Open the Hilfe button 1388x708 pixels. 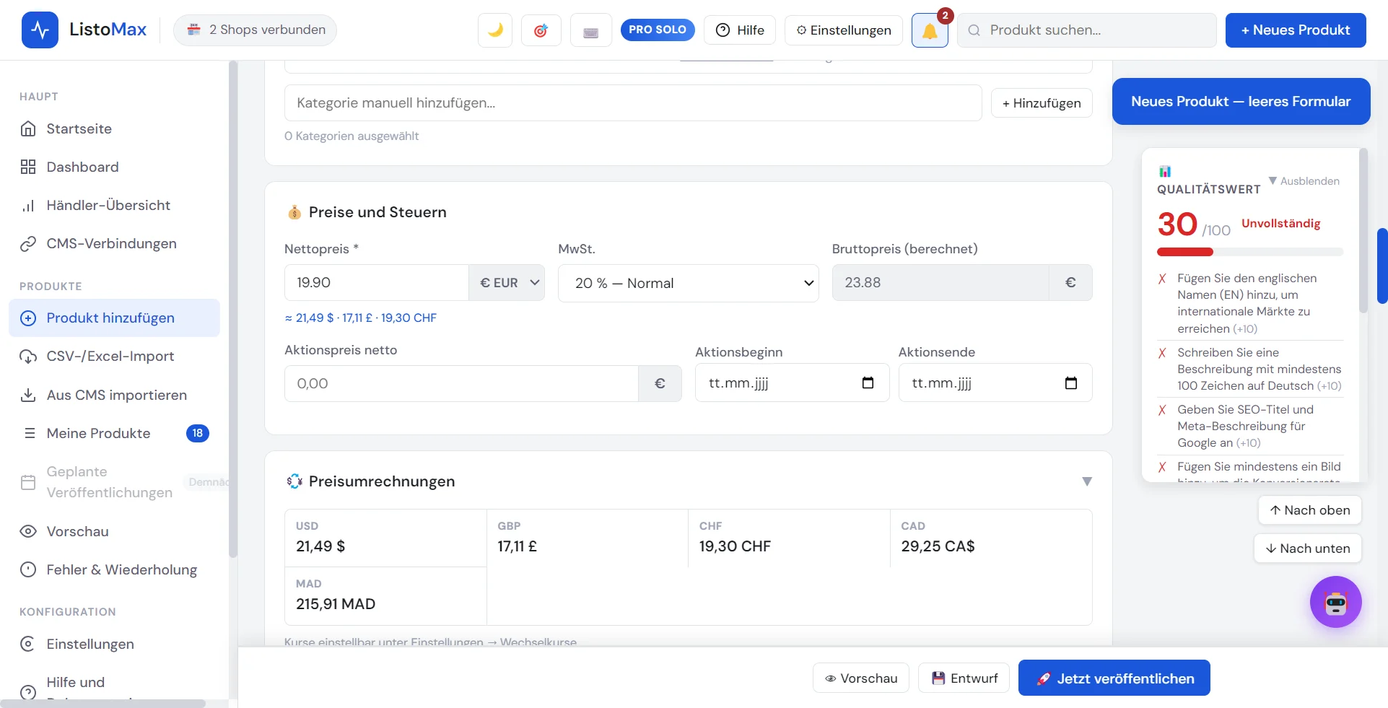pyautogui.click(x=740, y=30)
